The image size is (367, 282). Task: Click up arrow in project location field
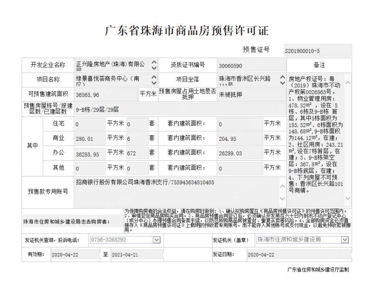(x=282, y=77)
